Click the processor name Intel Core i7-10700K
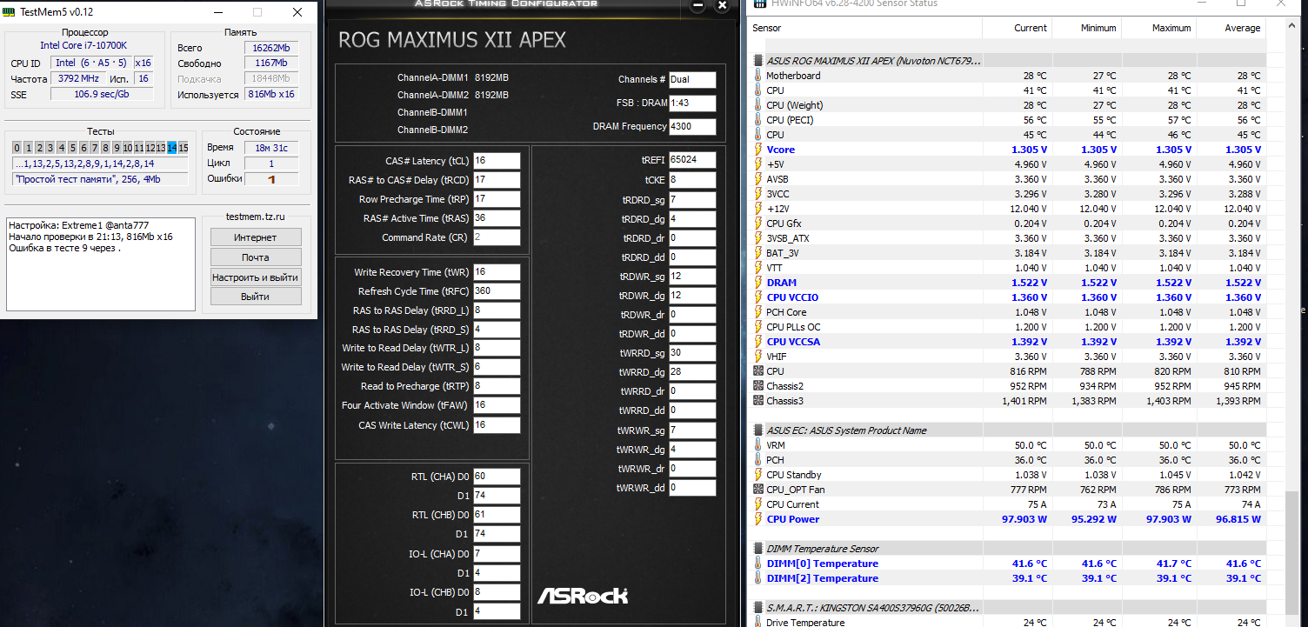The height and width of the screenshot is (627, 1308). (x=83, y=45)
